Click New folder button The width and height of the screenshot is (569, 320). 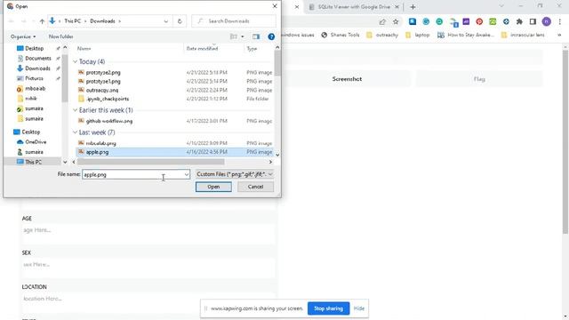tap(61, 36)
